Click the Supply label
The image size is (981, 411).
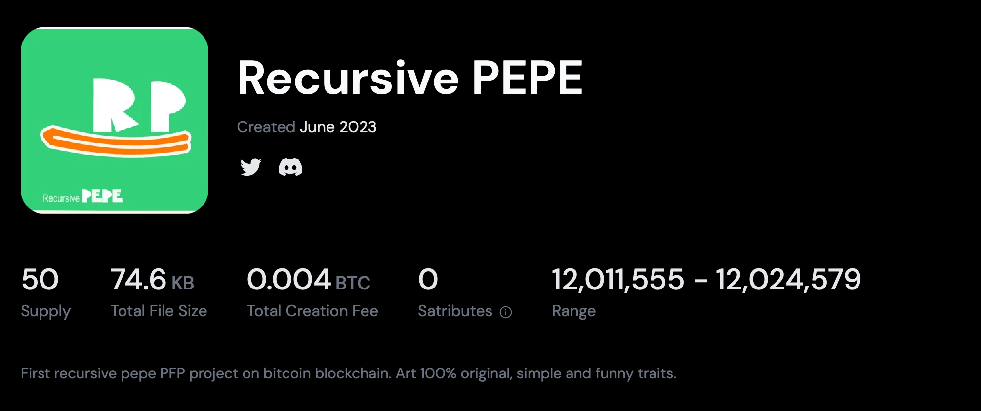(x=46, y=311)
